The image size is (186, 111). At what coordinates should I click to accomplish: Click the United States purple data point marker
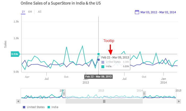tap(99, 60)
